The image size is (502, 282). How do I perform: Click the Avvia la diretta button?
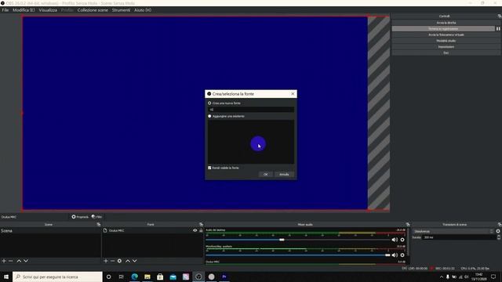coord(446,23)
